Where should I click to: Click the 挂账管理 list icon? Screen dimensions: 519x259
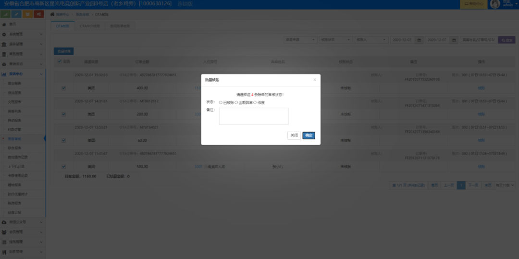[x=4, y=242]
